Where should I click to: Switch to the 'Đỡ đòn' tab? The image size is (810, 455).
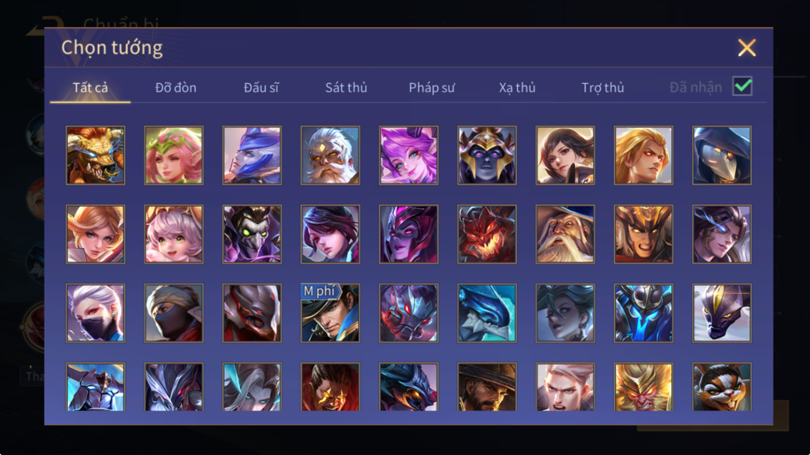click(x=176, y=88)
